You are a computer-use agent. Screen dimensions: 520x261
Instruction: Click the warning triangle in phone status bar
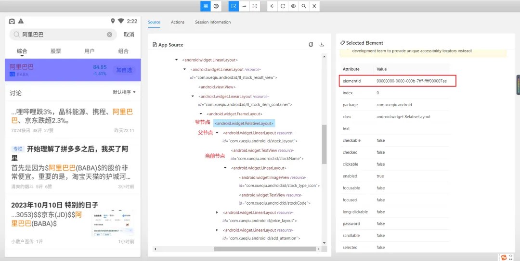coord(21,21)
